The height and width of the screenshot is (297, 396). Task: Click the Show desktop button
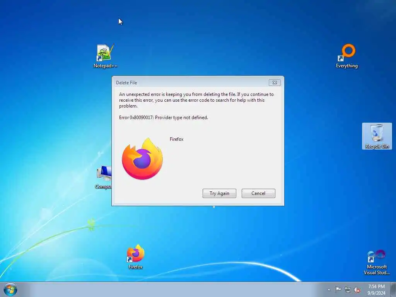pos(393,289)
